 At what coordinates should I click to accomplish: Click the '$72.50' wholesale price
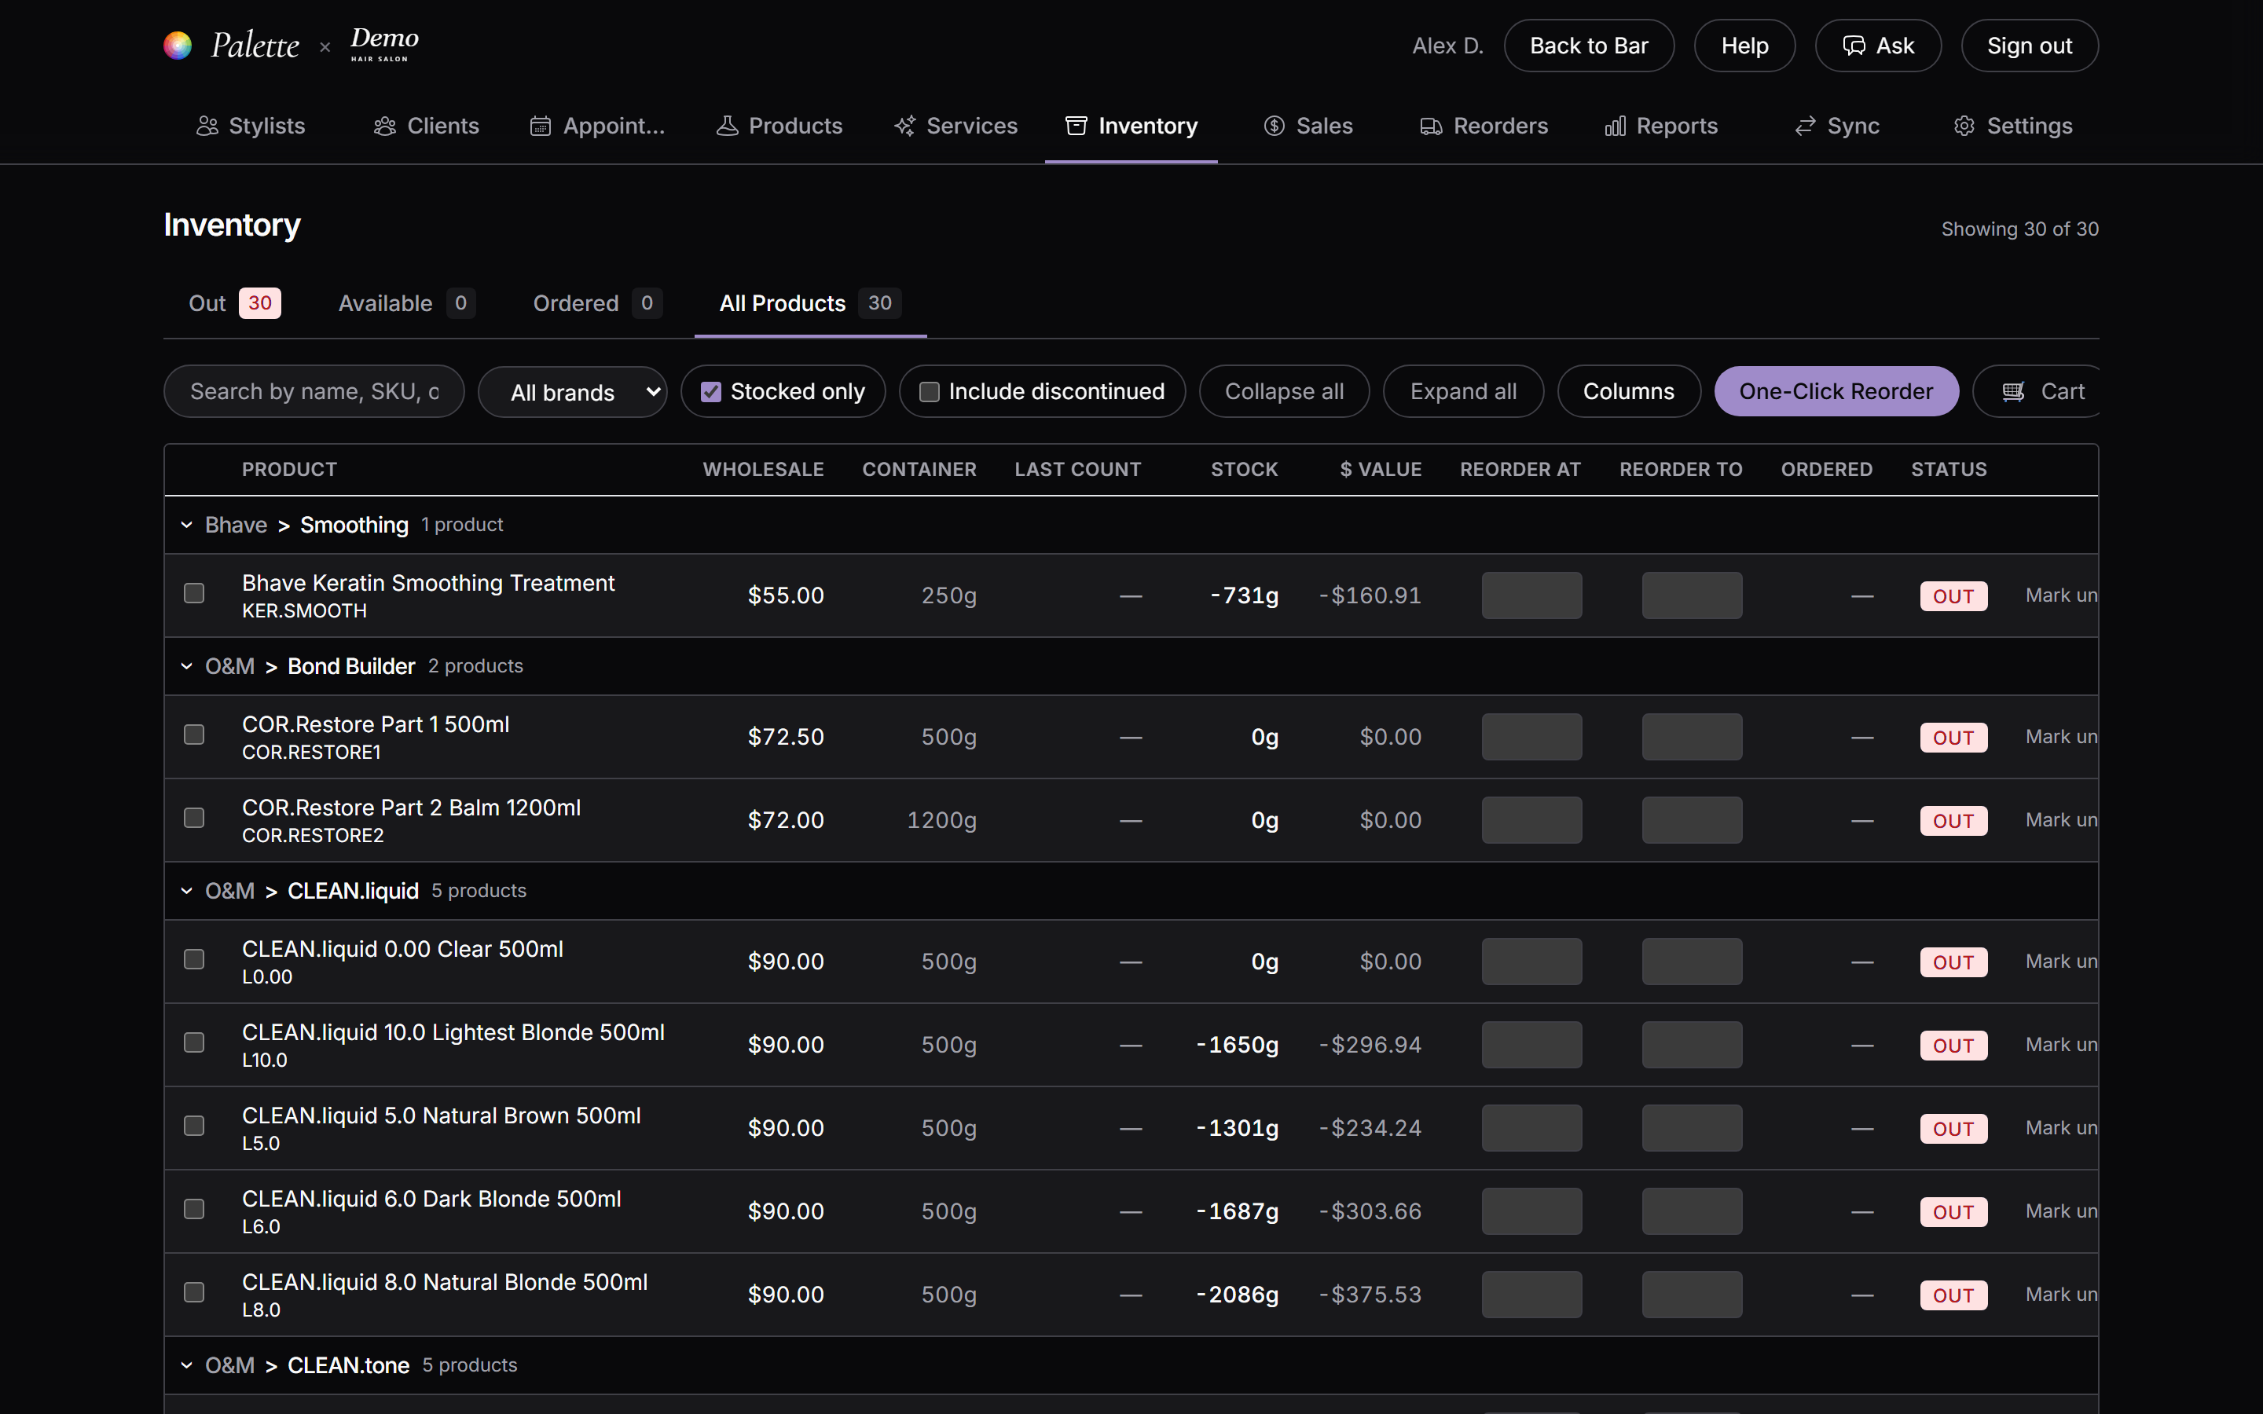[x=786, y=737]
